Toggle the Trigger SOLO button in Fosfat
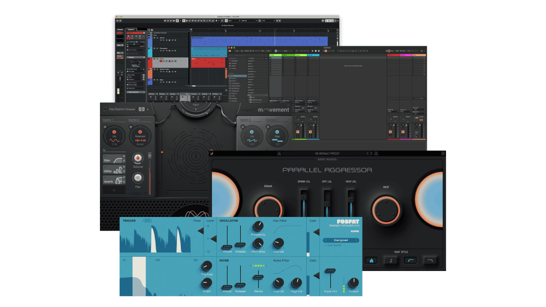This screenshot has height=307, width=546. (x=147, y=221)
